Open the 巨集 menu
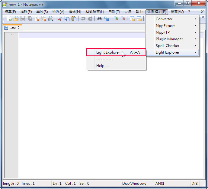The width and height of the screenshot is (208, 189). (x=128, y=12)
